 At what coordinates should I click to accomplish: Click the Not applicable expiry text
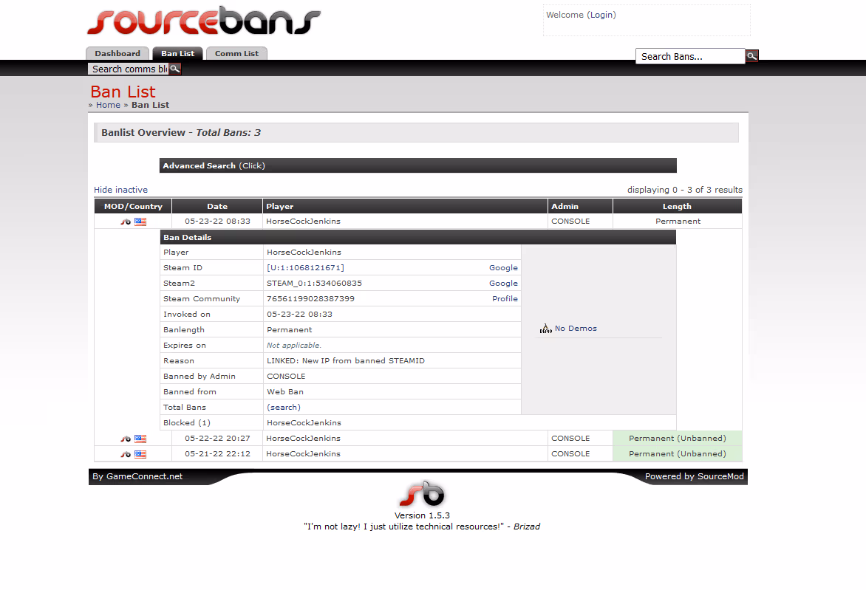click(x=294, y=346)
